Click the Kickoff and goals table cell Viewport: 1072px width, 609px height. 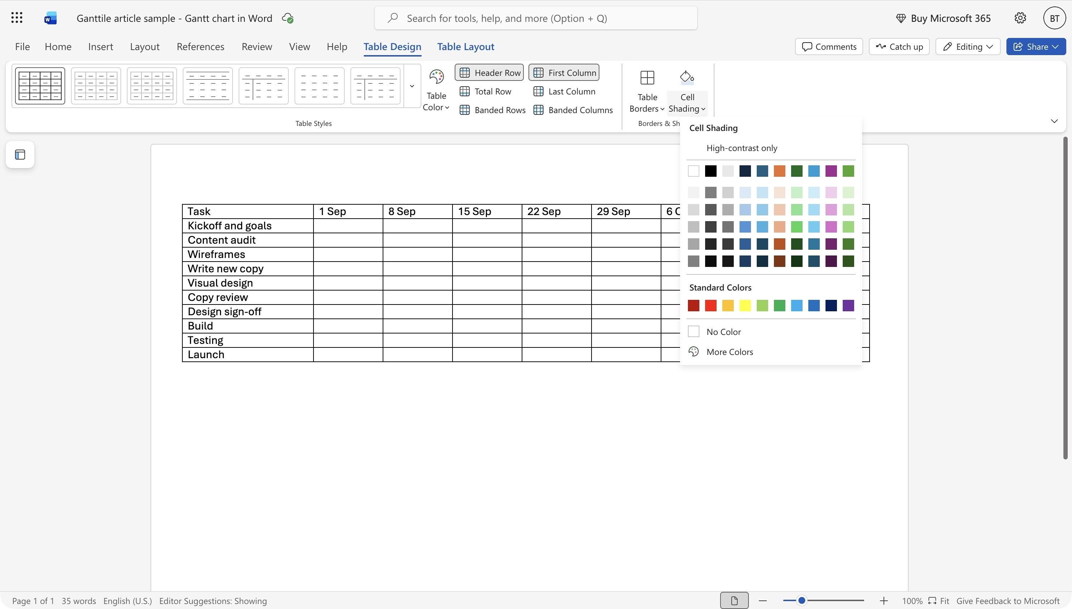tap(248, 226)
